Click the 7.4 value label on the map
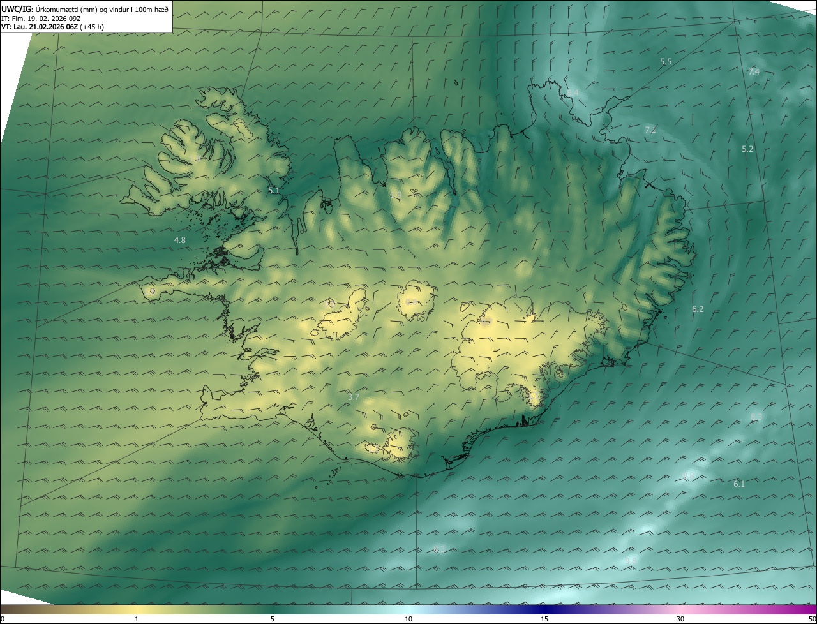This screenshot has width=817, height=624. (x=754, y=71)
